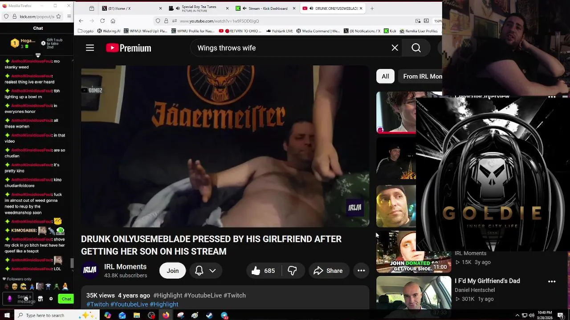This screenshot has height=320, width=570.
Task: Select the All filter chip
Action: tap(385, 76)
